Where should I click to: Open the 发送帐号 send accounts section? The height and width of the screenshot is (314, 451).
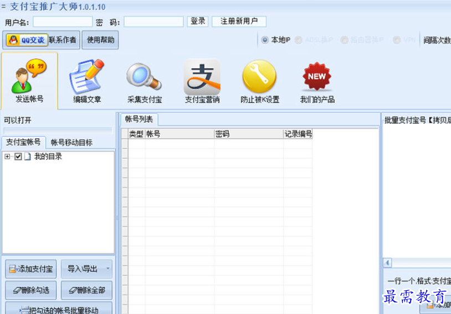tap(29, 81)
